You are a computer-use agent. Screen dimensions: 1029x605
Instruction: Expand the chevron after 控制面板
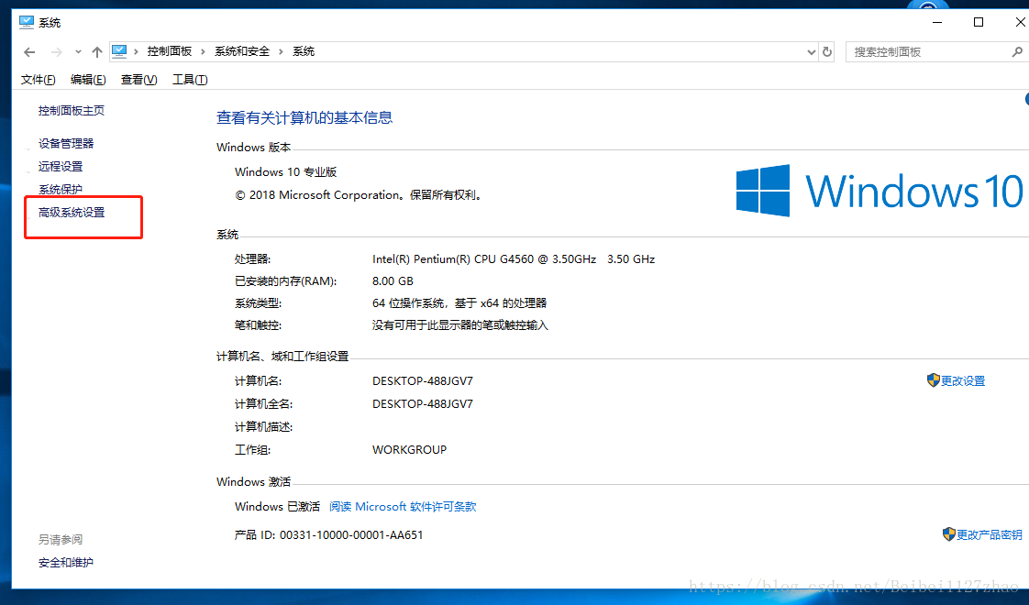203,51
